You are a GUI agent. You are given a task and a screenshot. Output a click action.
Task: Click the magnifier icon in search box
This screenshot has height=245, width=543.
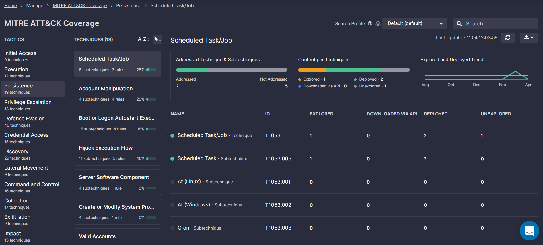coord(459,24)
